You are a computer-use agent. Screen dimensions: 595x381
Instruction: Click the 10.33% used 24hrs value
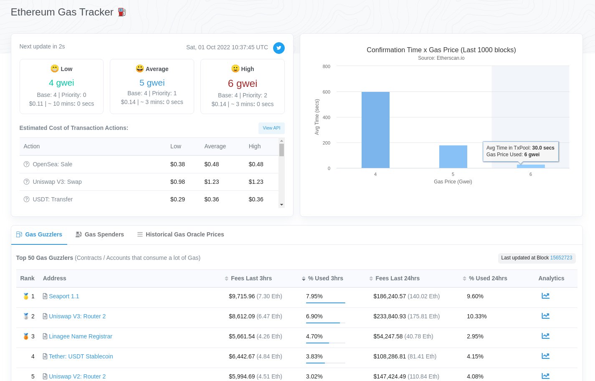pyautogui.click(x=477, y=316)
